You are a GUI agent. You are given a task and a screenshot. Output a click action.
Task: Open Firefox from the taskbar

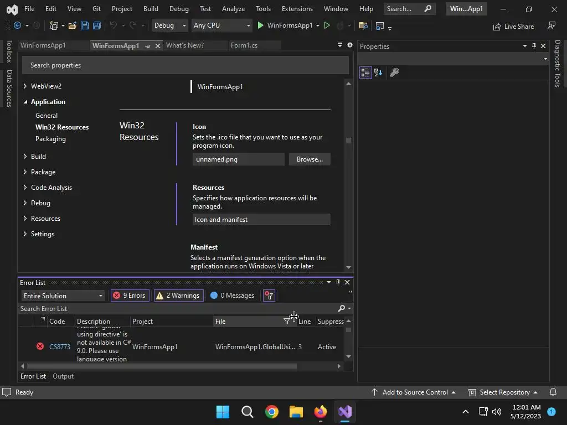pyautogui.click(x=320, y=412)
